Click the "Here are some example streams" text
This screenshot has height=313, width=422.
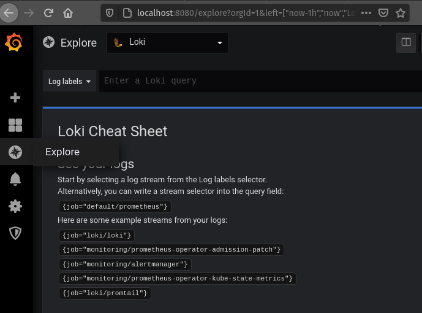coord(142,220)
